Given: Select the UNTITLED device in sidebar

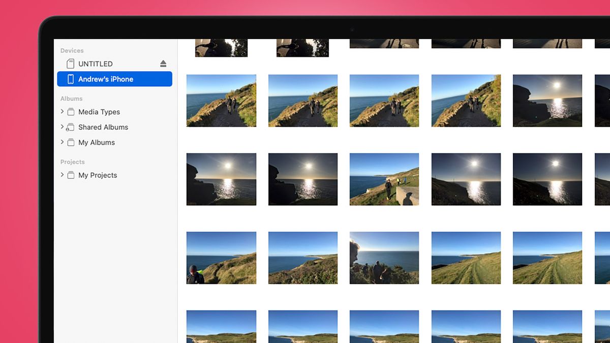Looking at the screenshot, I should 95,64.
